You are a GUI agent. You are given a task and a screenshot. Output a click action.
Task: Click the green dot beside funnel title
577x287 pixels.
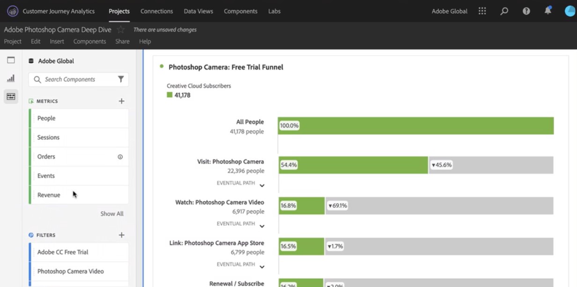coord(162,66)
